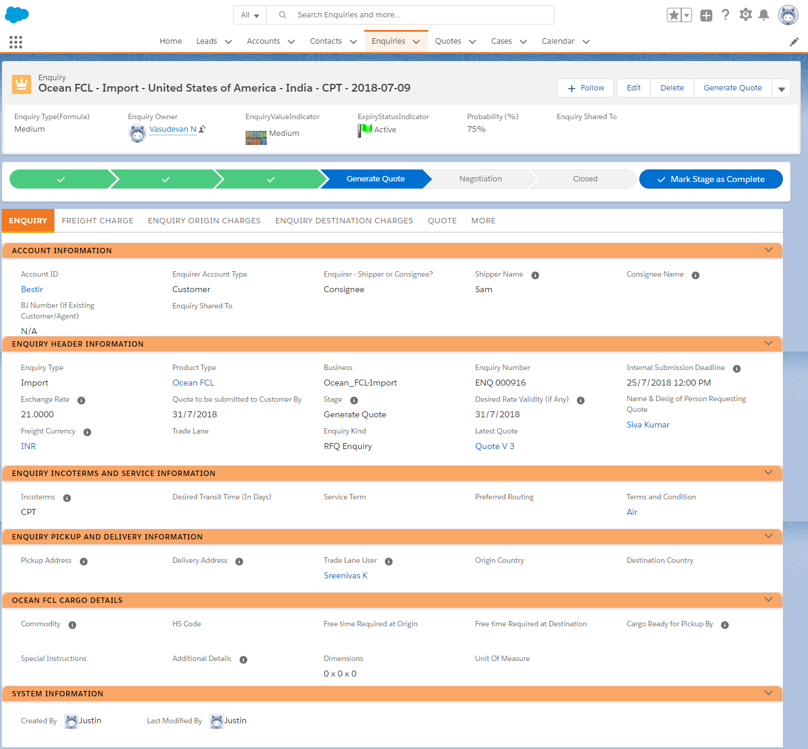Expand the Contacts tab dropdown arrow
This screenshot has width=808, height=749.
(x=353, y=42)
